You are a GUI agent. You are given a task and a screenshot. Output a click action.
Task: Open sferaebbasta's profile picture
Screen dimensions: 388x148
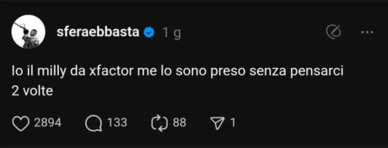coord(28,31)
